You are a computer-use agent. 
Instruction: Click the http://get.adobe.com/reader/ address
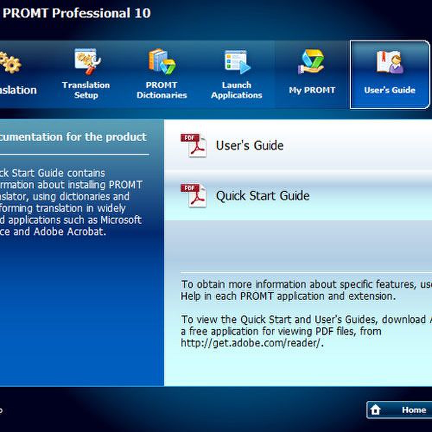click(252, 343)
